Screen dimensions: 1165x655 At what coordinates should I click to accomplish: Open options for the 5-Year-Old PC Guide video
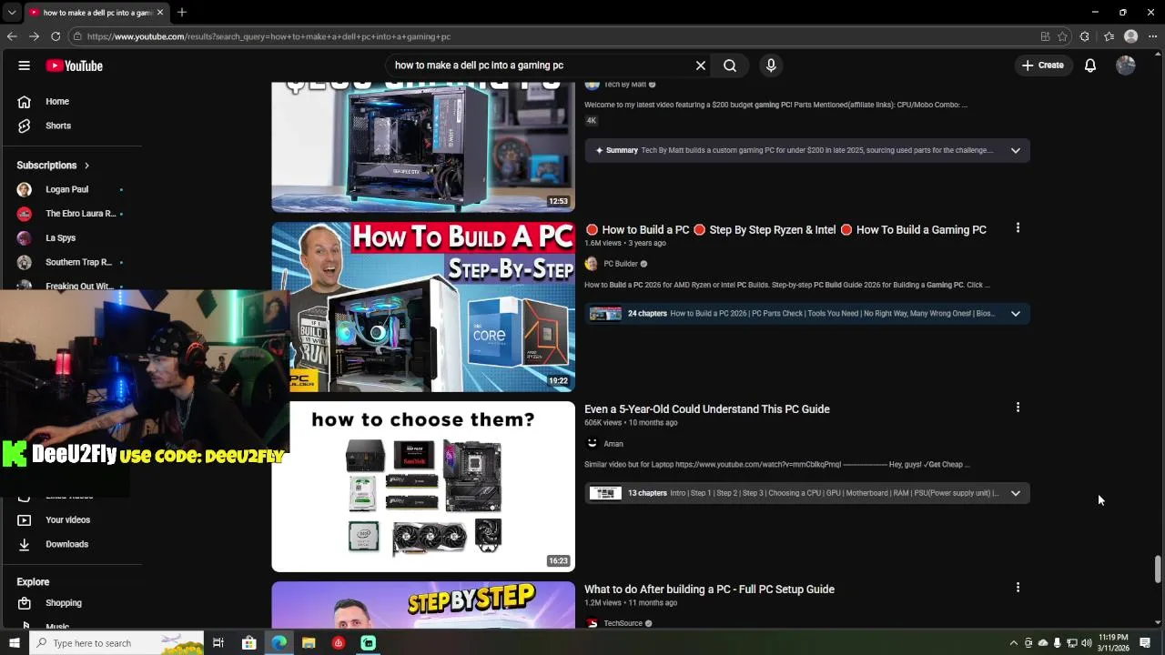coord(1018,408)
